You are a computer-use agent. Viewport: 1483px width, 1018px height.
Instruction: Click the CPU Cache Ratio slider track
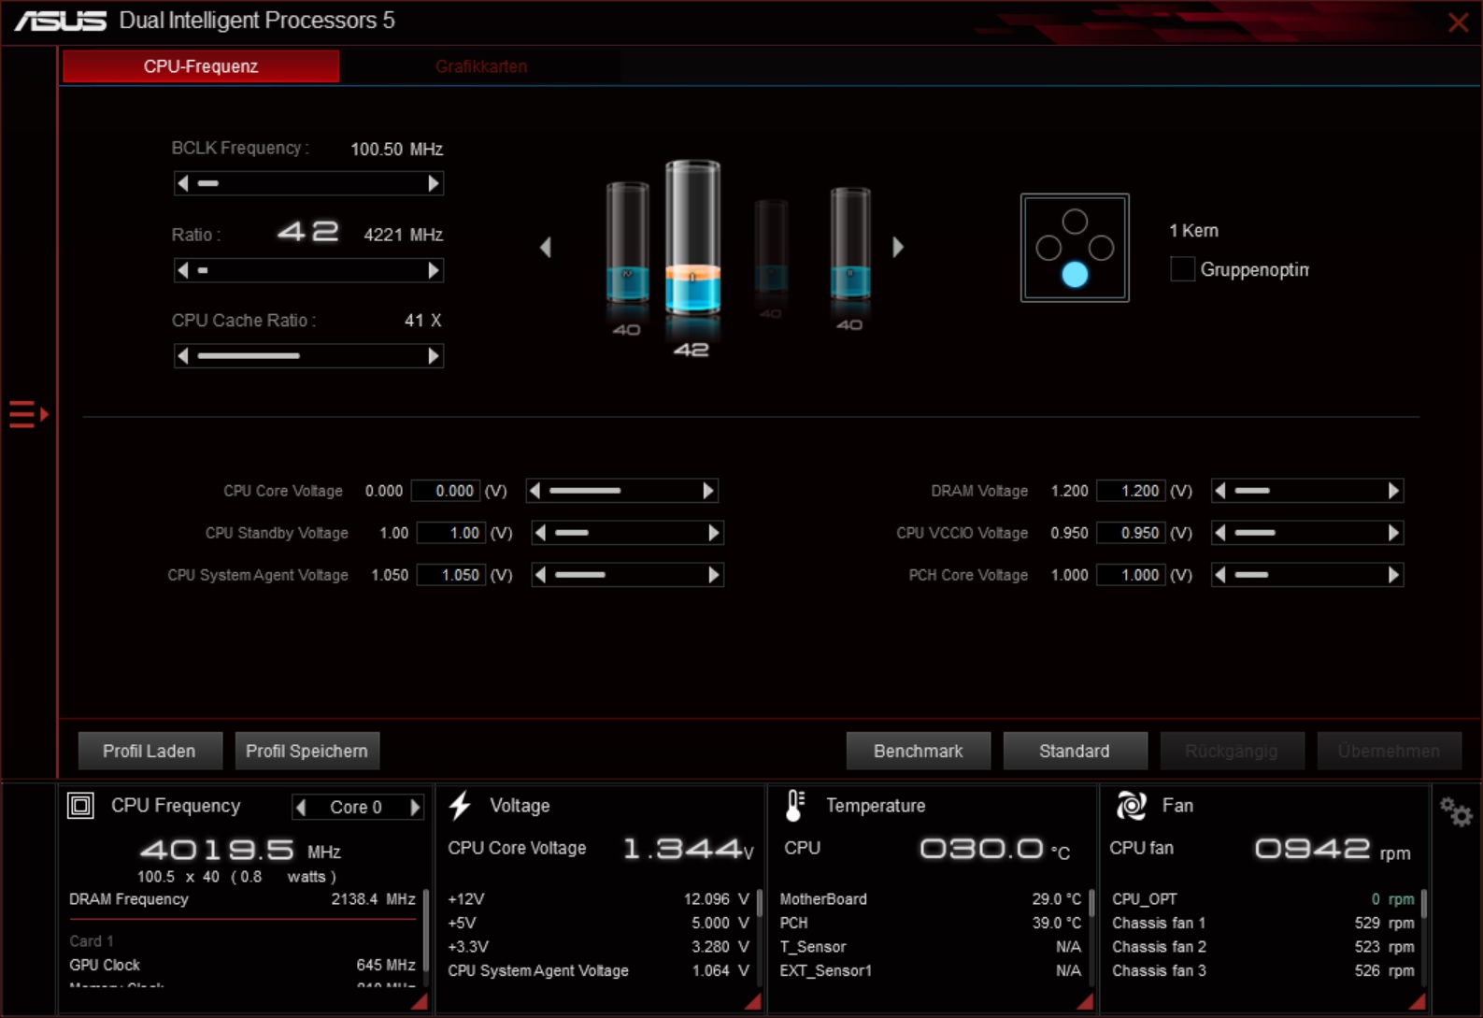click(x=308, y=355)
